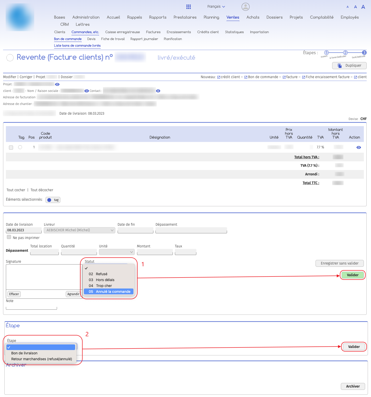Click the Date de livraison input field
The image size is (371, 397).
point(24,230)
